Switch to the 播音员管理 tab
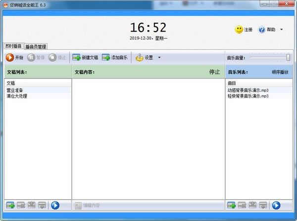 pyautogui.click(x=36, y=46)
